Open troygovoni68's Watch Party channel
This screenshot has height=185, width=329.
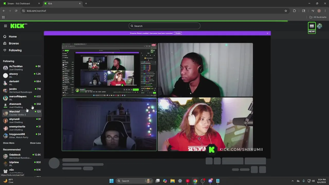22,136
